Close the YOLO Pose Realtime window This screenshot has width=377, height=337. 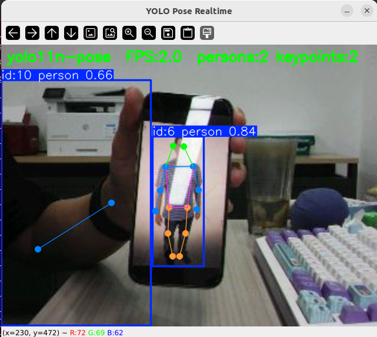click(367, 11)
